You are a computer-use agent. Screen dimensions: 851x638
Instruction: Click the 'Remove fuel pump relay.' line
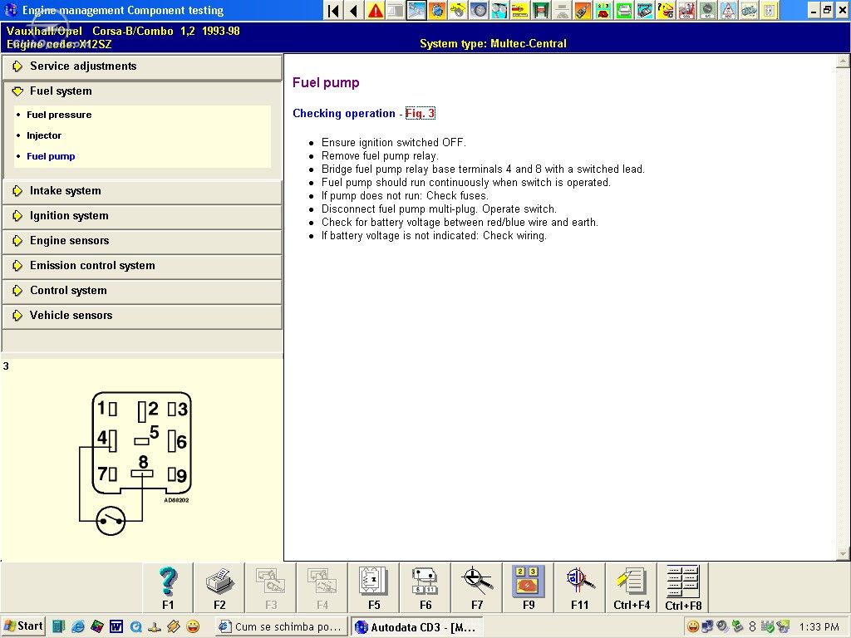[x=379, y=155]
